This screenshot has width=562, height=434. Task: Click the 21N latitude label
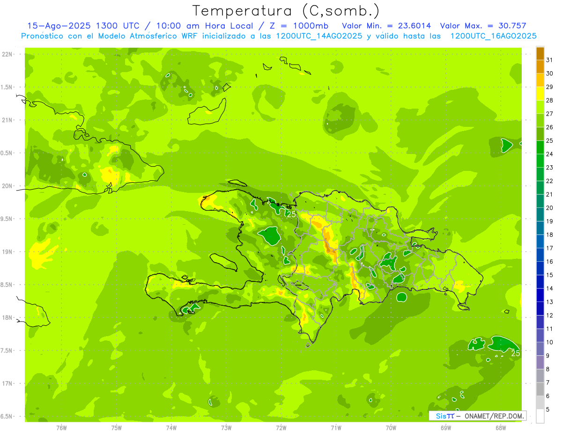(x=8, y=120)
